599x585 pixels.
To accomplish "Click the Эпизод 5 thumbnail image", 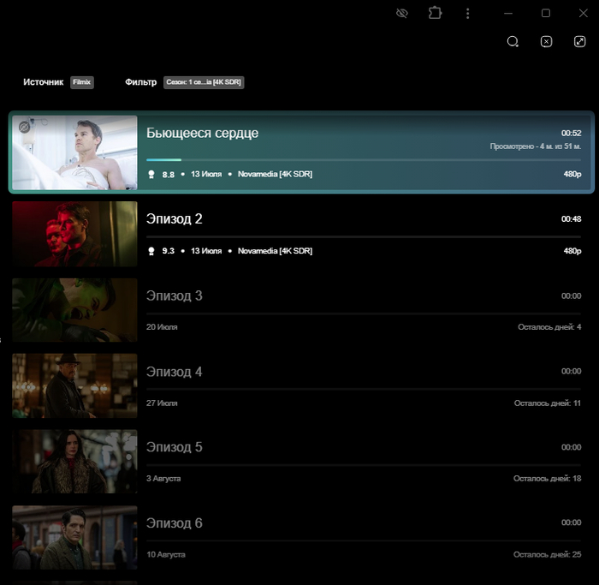I will (74, 462).
